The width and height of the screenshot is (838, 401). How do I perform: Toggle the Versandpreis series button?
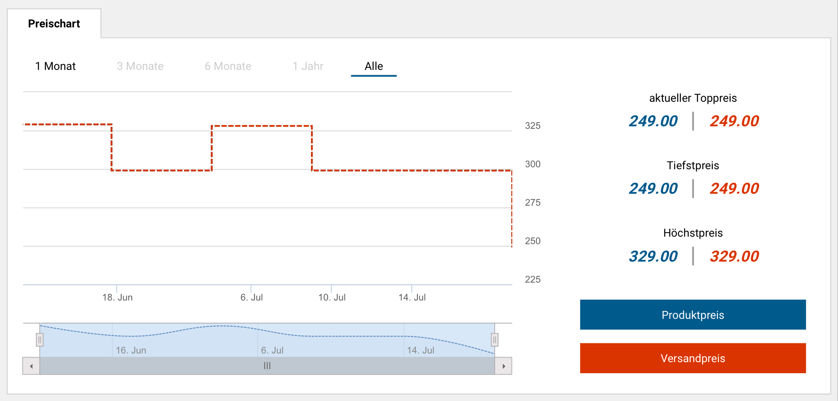click(693, 358)
